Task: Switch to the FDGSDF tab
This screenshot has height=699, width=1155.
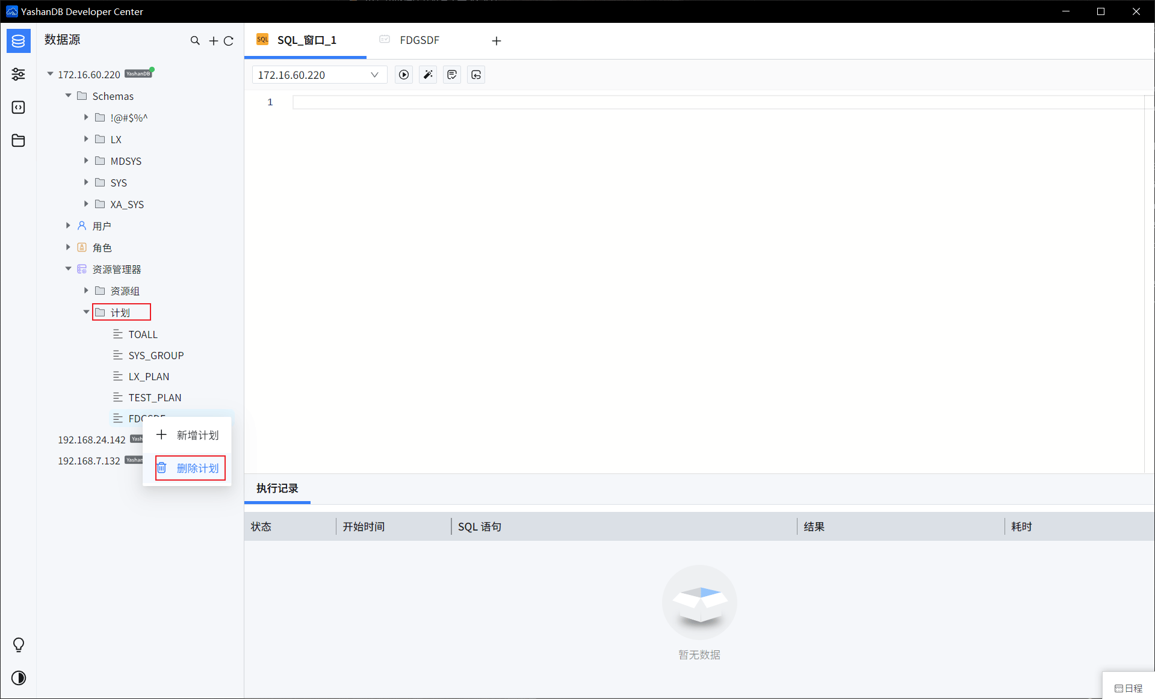Action: 419,40
